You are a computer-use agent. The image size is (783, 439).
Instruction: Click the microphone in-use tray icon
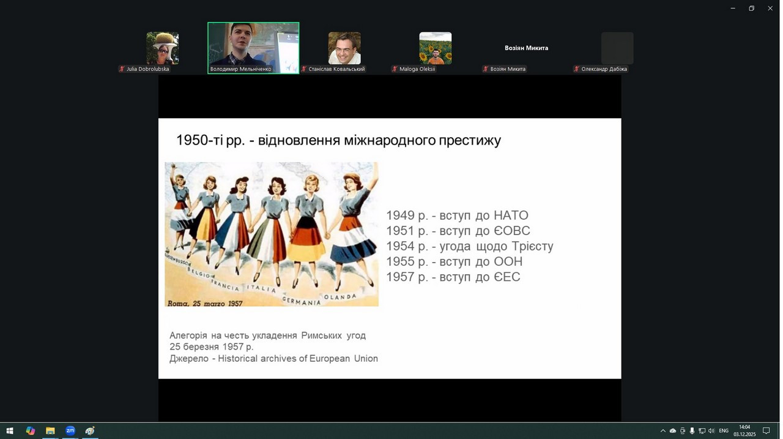(x=692, y=431)
